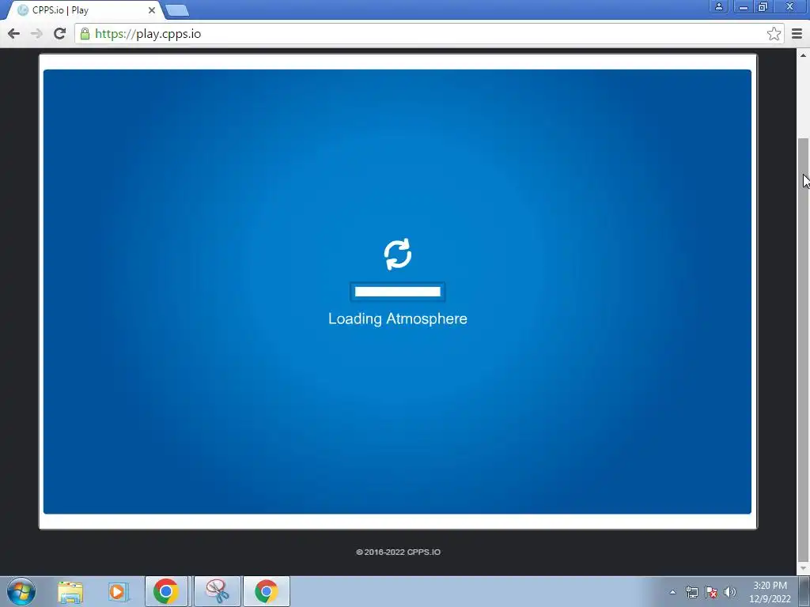The height and width of the screenshot is (607, 810).
Task: Switch to the second Chrome taskbar icon
Action: click(x=267, y=591)
